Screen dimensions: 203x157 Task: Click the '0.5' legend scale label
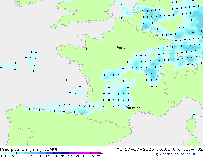click(11, 156)
